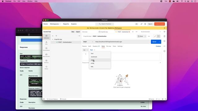The height and width of the screenshot is (111, 198).
Task: Open the tab bar more-options ellipsis
Action: 136,32
